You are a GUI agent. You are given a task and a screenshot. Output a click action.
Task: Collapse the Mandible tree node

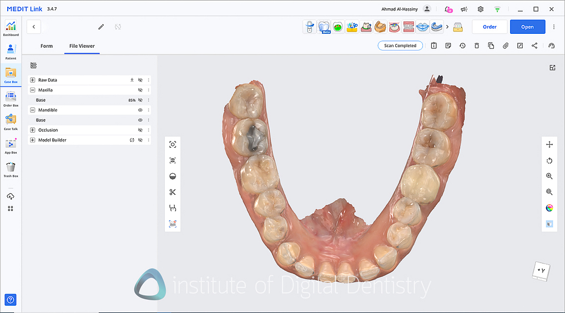point(32,110)
